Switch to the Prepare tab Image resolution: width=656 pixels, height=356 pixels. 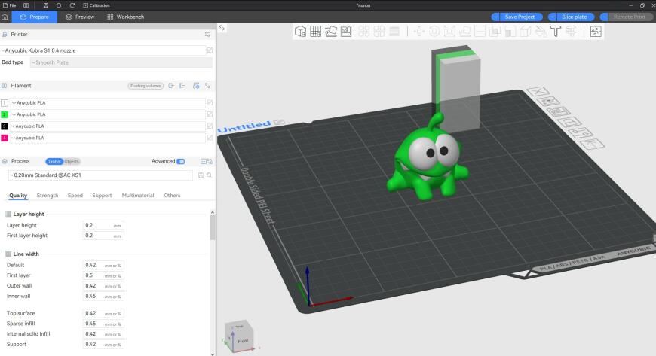[x=35, y=17]
